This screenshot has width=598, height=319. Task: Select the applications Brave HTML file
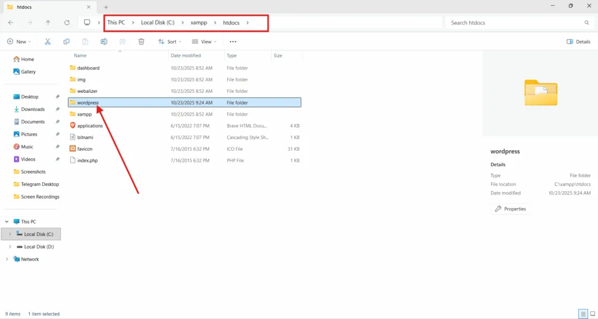point(185,126)
